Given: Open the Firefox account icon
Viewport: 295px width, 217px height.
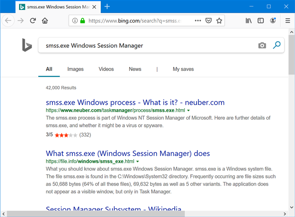Looking at the screenshot, I should point(273,20).
